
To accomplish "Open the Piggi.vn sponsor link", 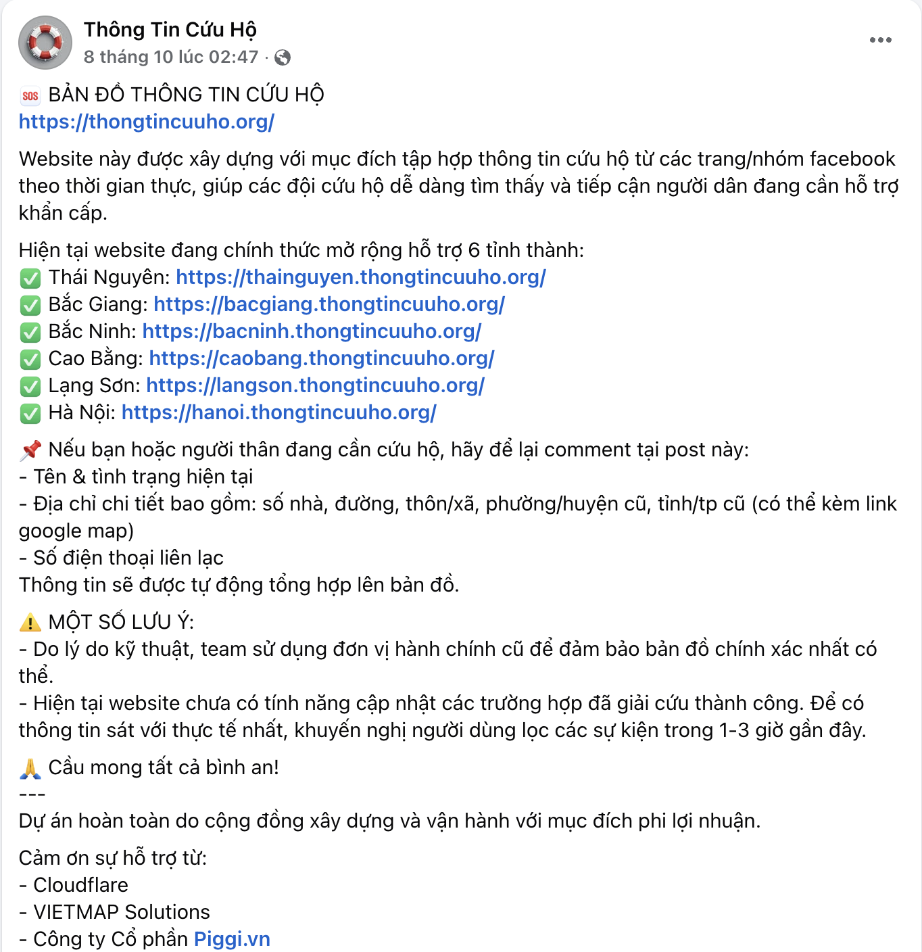I will pyautogui.click(x=232, y=939).
